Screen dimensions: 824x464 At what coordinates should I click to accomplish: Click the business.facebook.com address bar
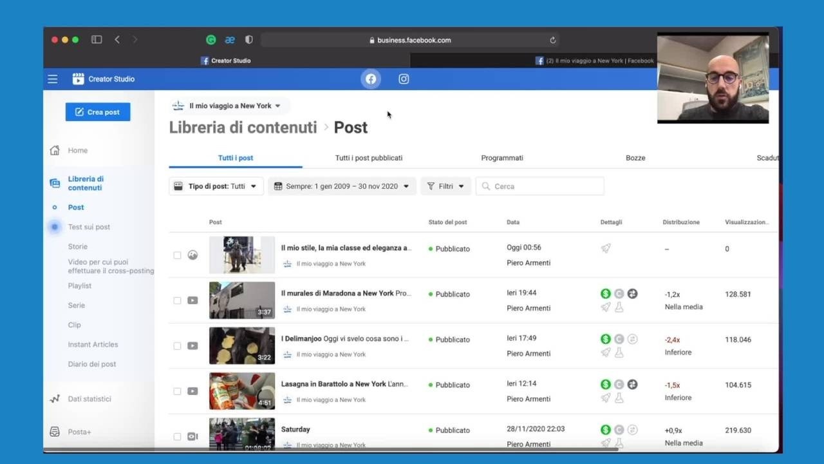(x=410, y=40)
